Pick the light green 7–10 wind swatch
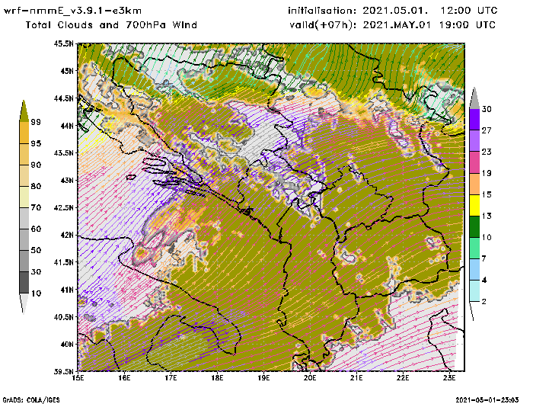The height and width of the screenshot is (404, 533). [474, 248]
